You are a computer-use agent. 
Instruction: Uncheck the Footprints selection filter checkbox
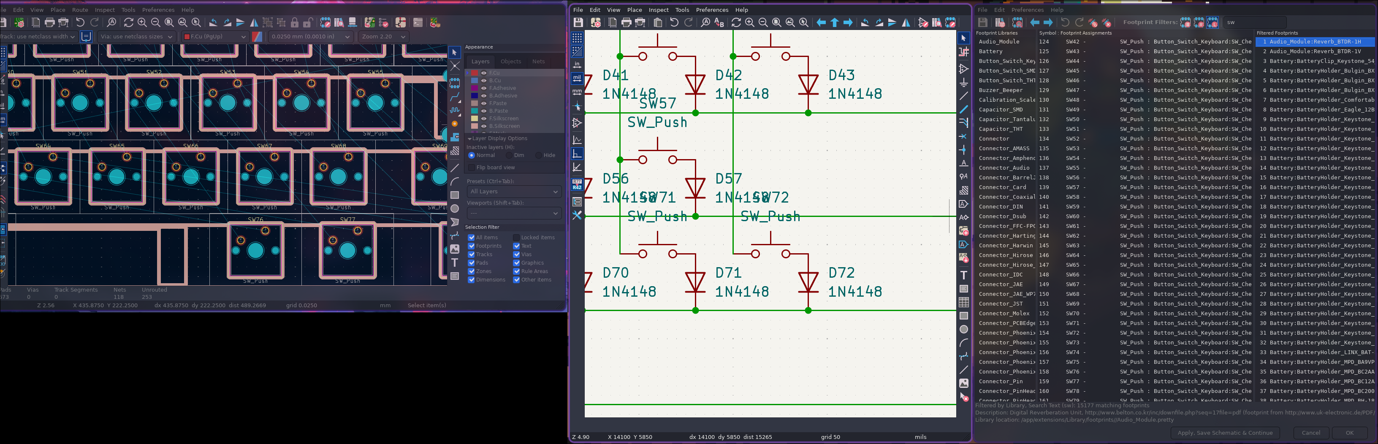click(471, 246)
